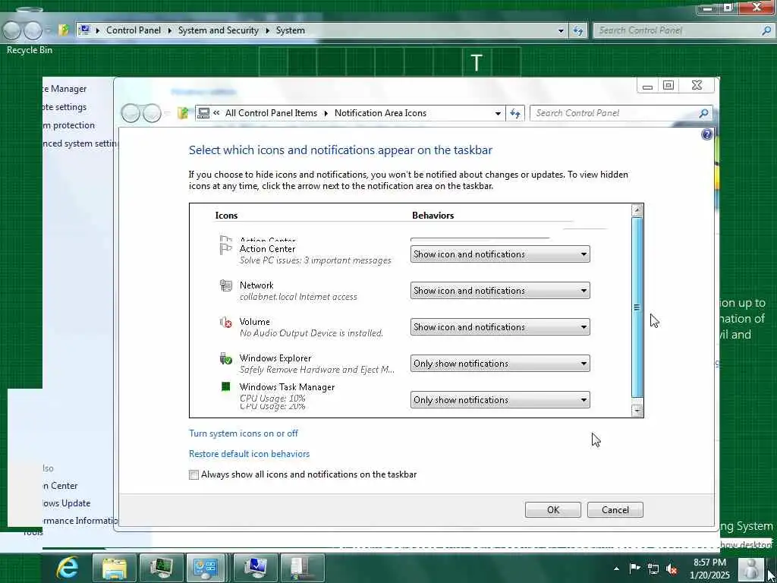Click the Network icon in the list
Viewport: 777px width, 583px height.
pos(225,285)
